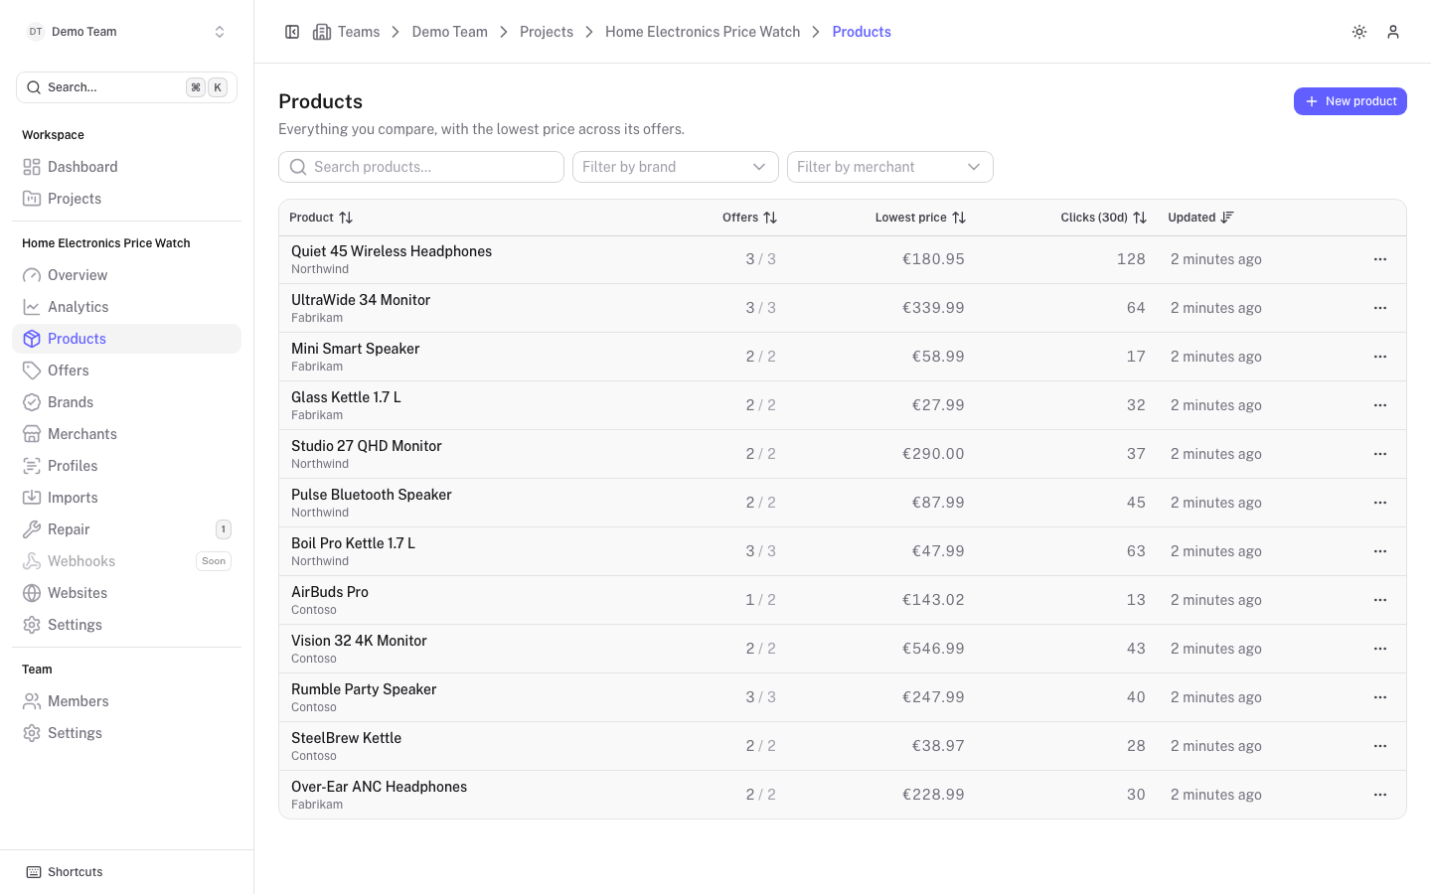Click the New product button
The width and height of the screenshot is (1431, 894).
tap(1350, 101)
